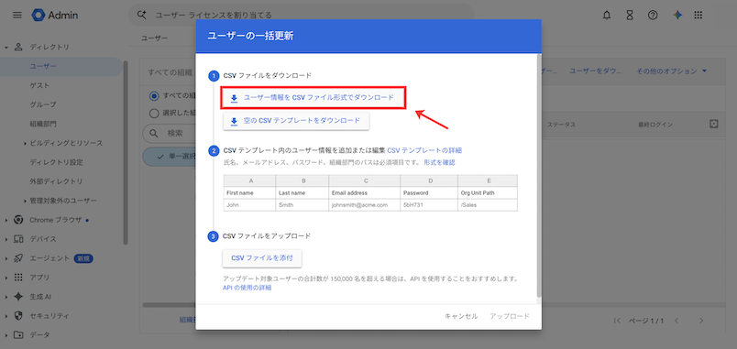Click the Security shield icon in sidebar
The height and width of the screenshot is (349, 737).
pyautogui.click(x=19, y=316)
